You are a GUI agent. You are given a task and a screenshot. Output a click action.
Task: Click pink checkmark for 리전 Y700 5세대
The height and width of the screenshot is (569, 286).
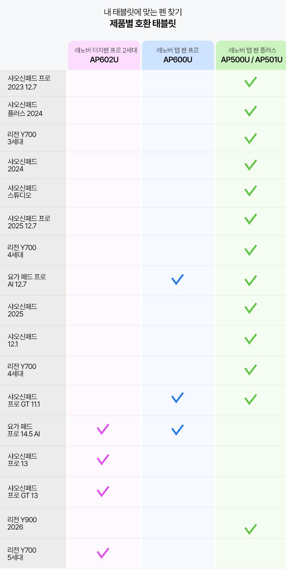tap(103, 553)
